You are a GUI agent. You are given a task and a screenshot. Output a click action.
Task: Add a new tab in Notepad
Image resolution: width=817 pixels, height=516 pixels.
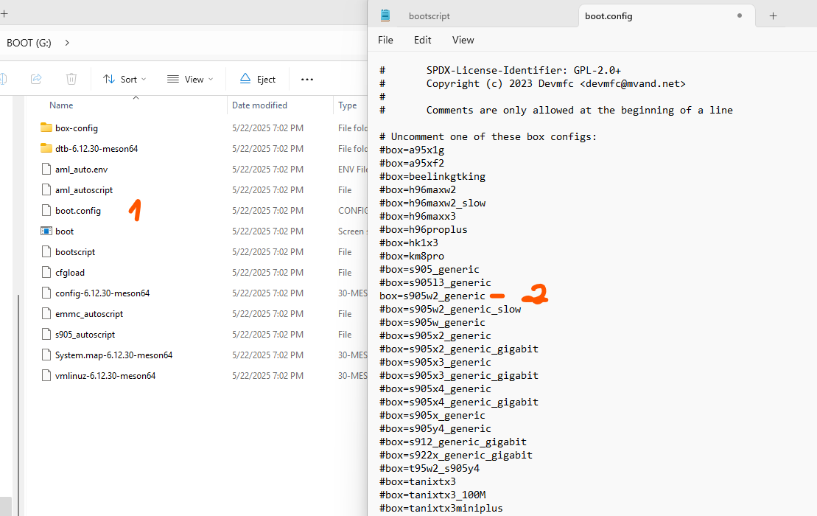774,16
